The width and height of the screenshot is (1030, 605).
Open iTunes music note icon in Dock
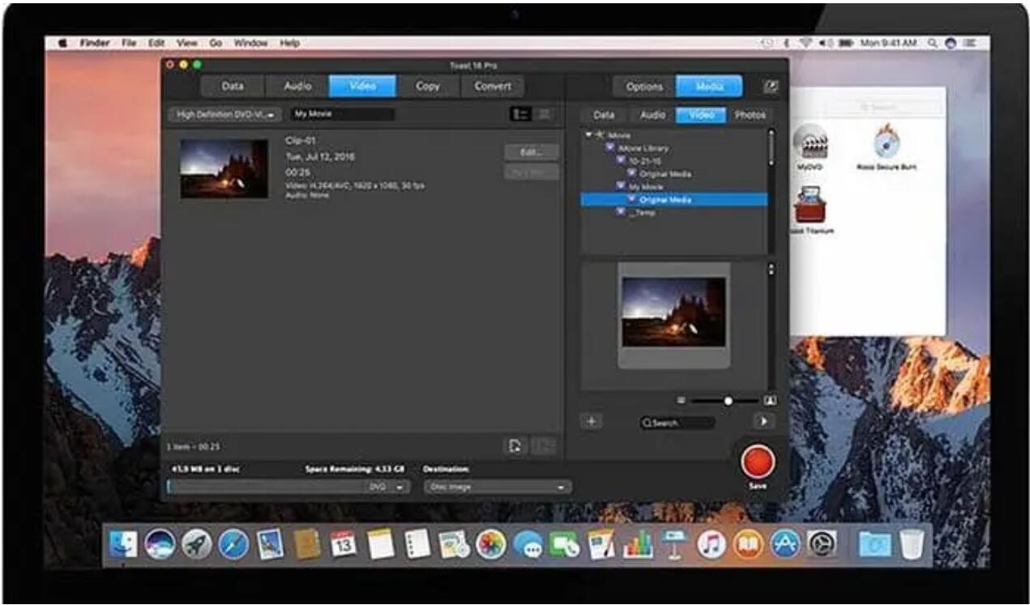point(712,544)
